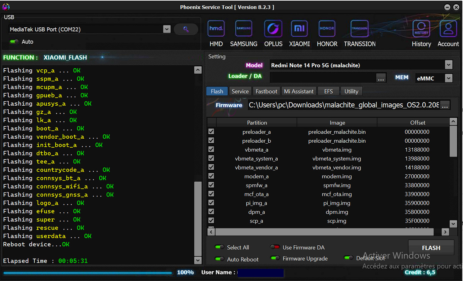The width and height of the screenshot is (463, 281).
Task: Uncheck the modem_a partition checkbox
Action: tap(211, 176)
